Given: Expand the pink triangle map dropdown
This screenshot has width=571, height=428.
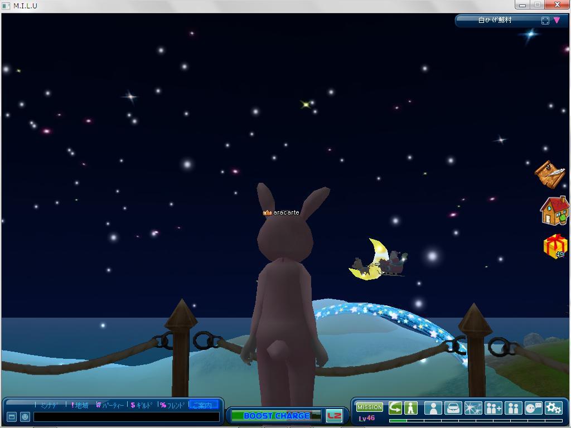Looking at the screenshot, I should tap(557, 20).
